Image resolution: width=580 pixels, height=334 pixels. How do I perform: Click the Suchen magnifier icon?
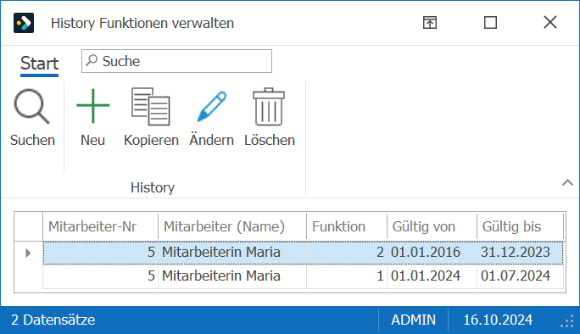(32, 107)
